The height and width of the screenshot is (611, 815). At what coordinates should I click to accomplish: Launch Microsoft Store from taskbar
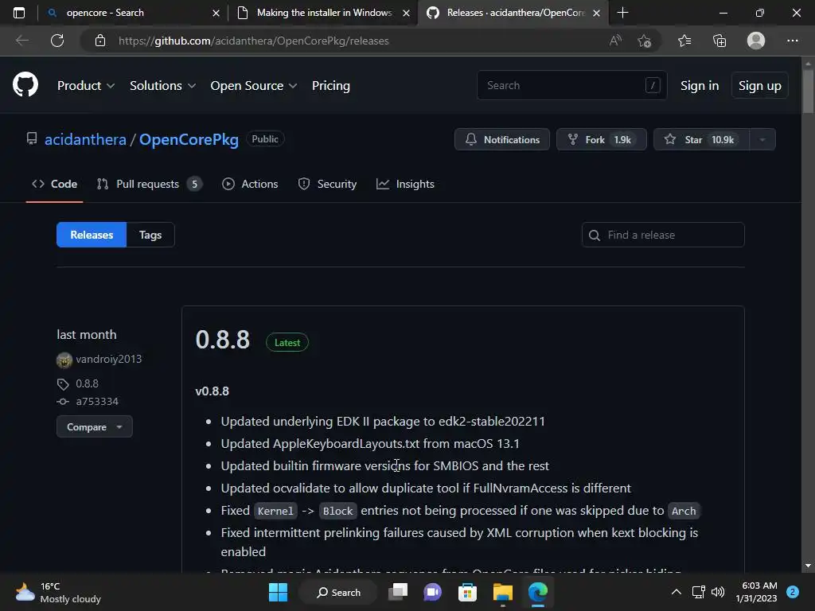(x=467, y=592)
